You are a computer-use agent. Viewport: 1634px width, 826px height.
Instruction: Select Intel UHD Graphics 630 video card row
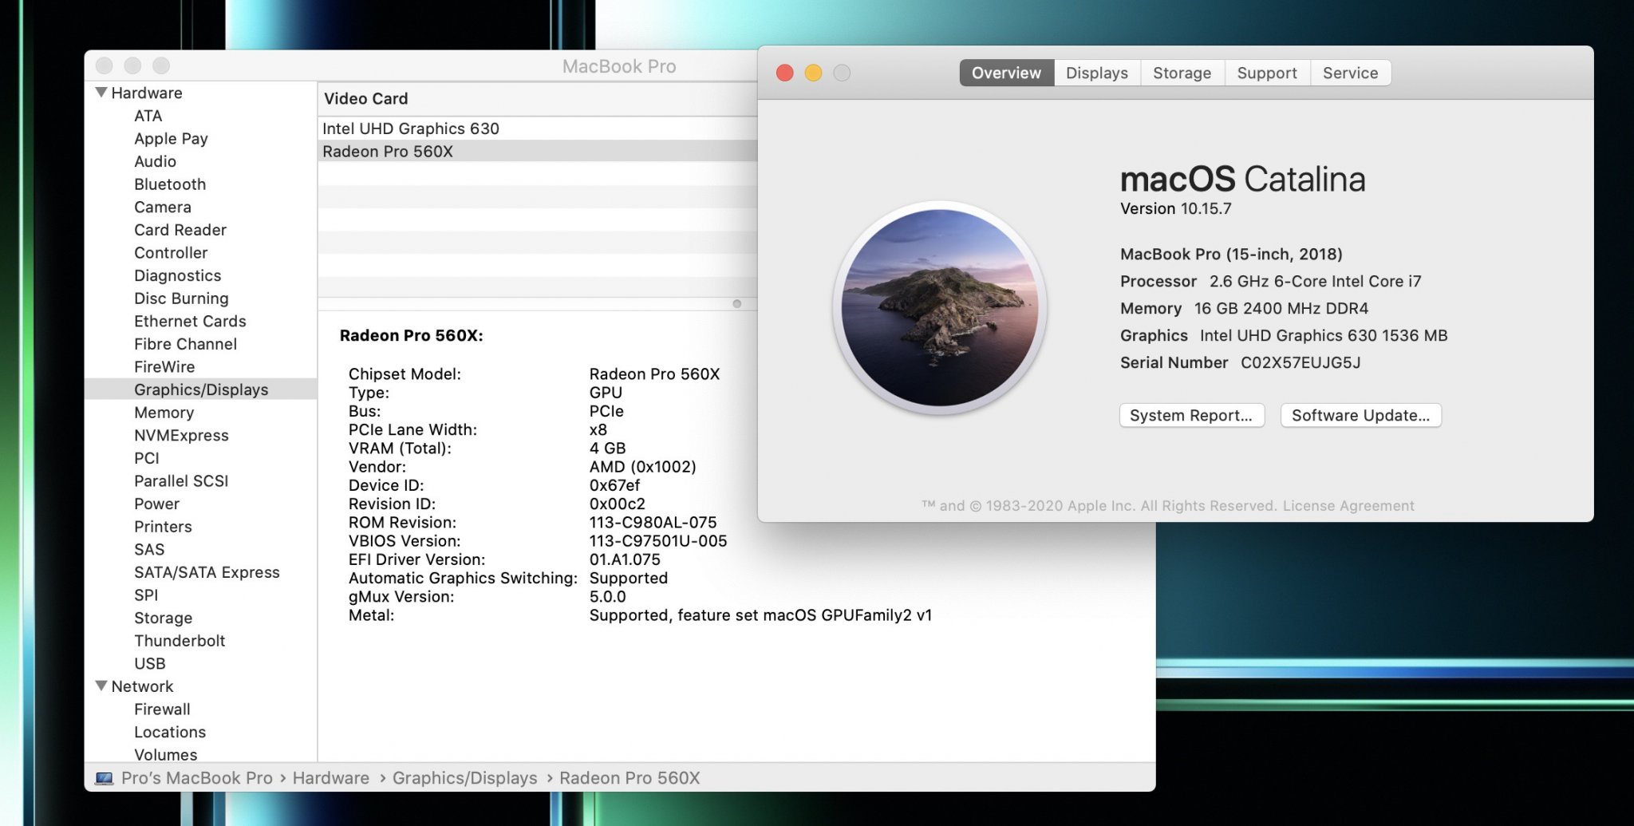tap(537, 128)
